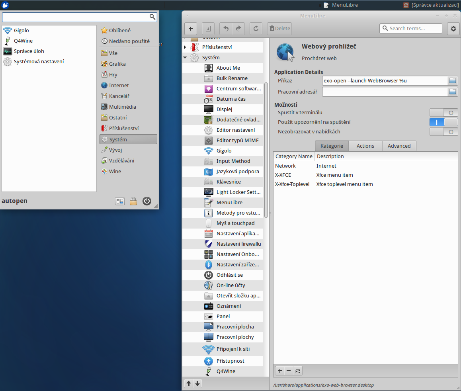This screenshot has width=461, height=391.
Task: Select Bluetooth Nastavení zaříze... entry
Action: (223, 265)
